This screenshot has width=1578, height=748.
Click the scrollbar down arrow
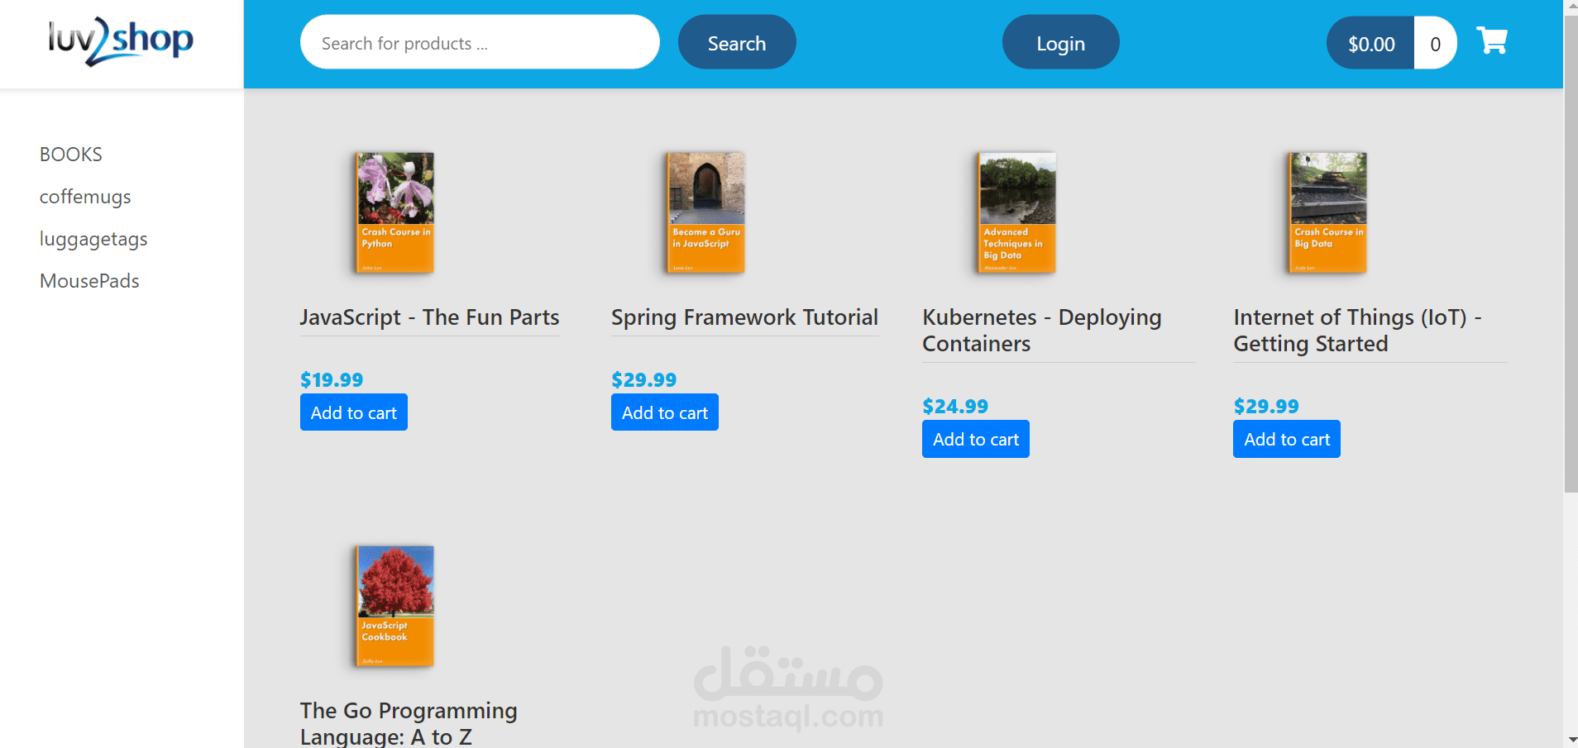pos(1571,740)
